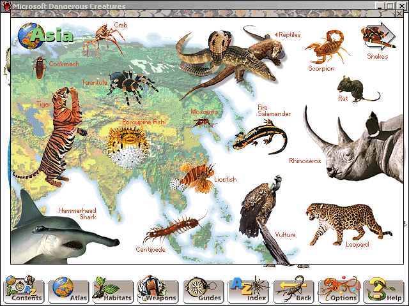Image resolution: width=409 pixels, height=306 pixels.
Task: Click the Crab text label
Action: [121, 25]
